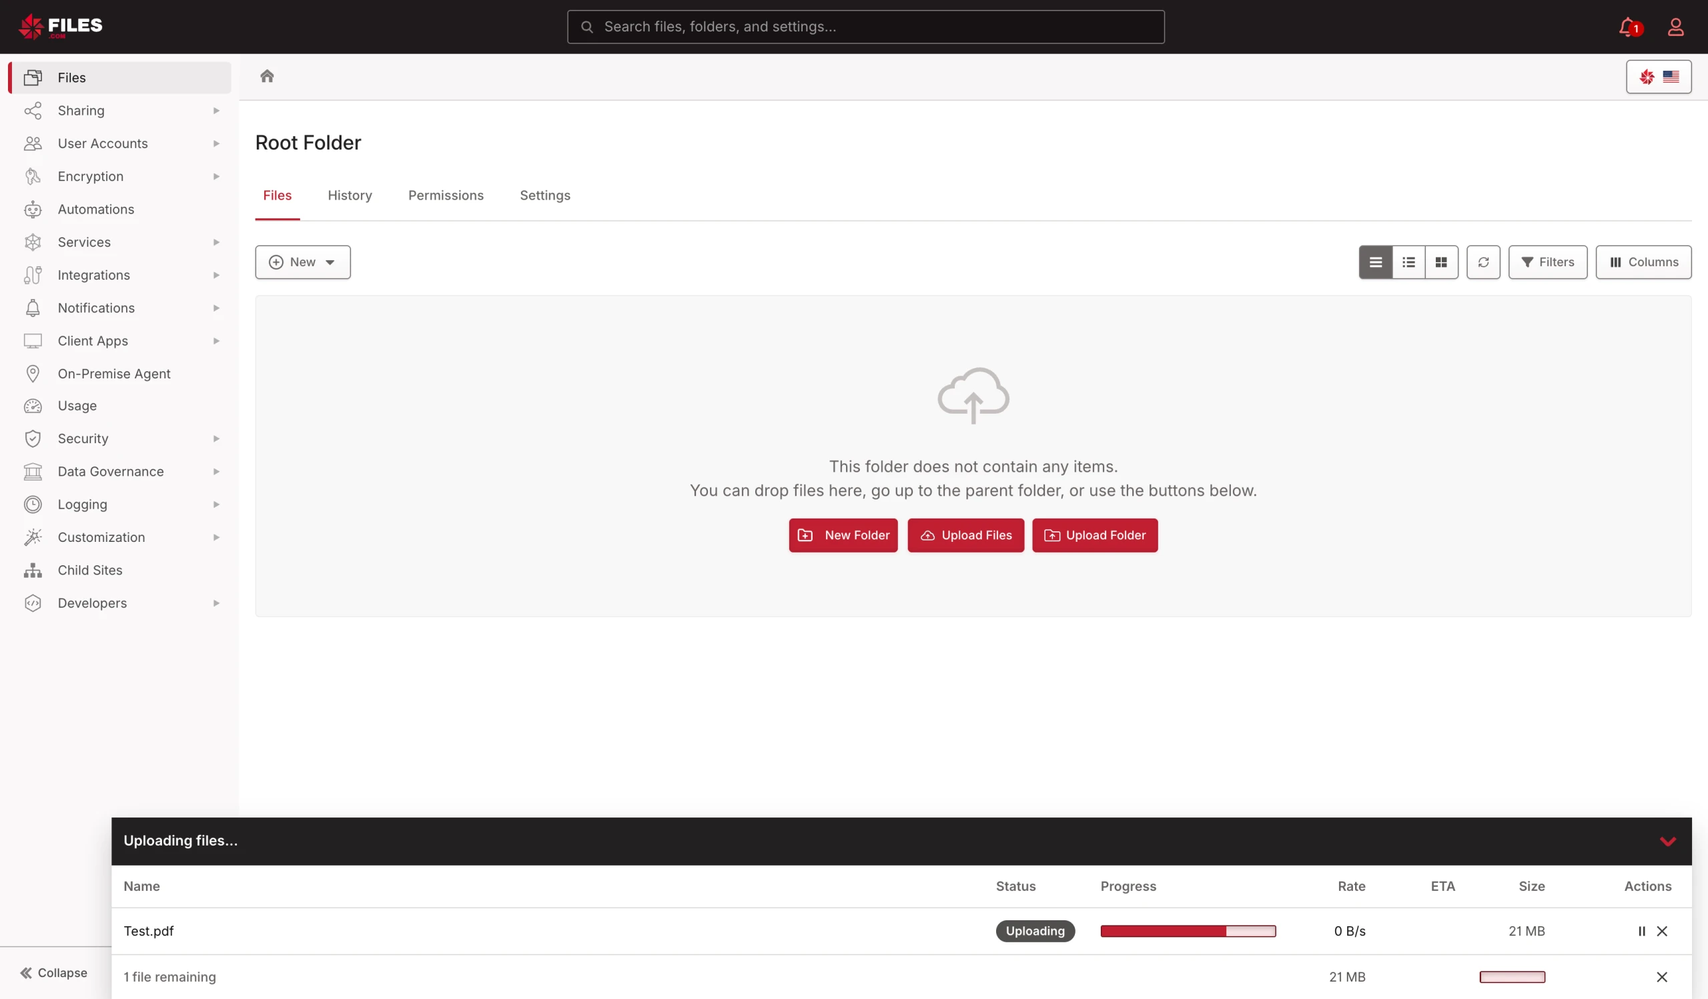Open On-Premise Agent section
1708x999 pixels.
tap(119, 374)
